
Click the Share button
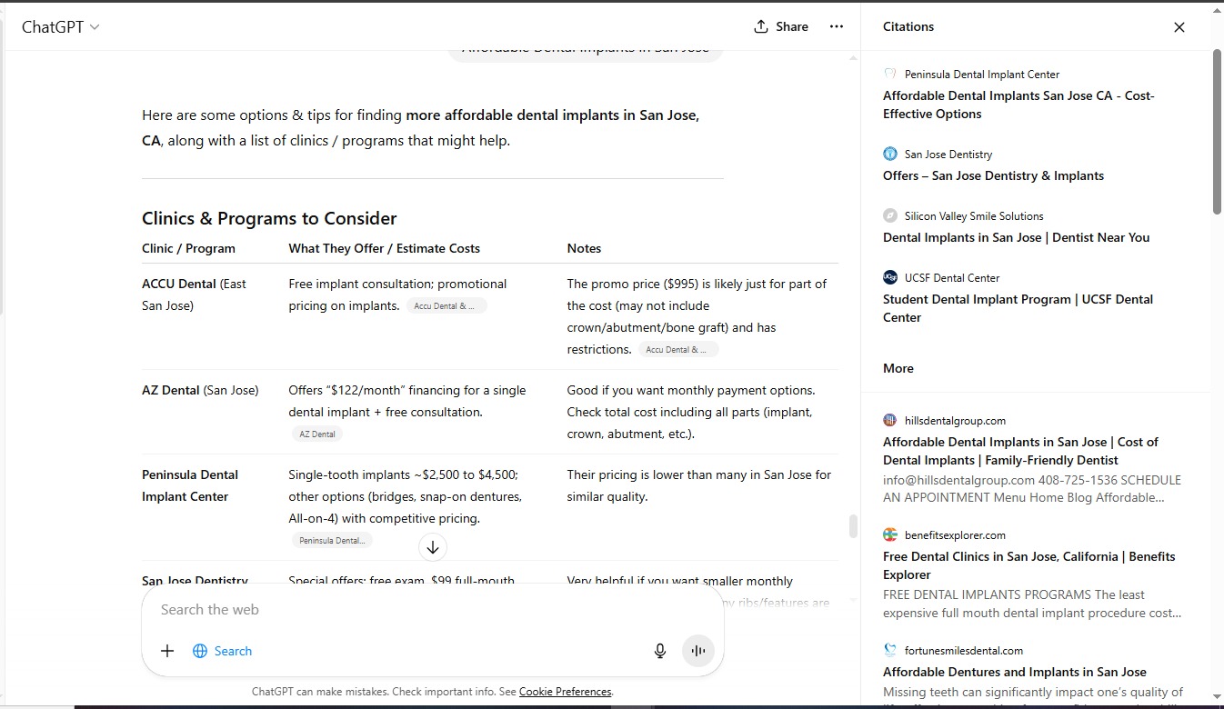[x=781, y=27]
